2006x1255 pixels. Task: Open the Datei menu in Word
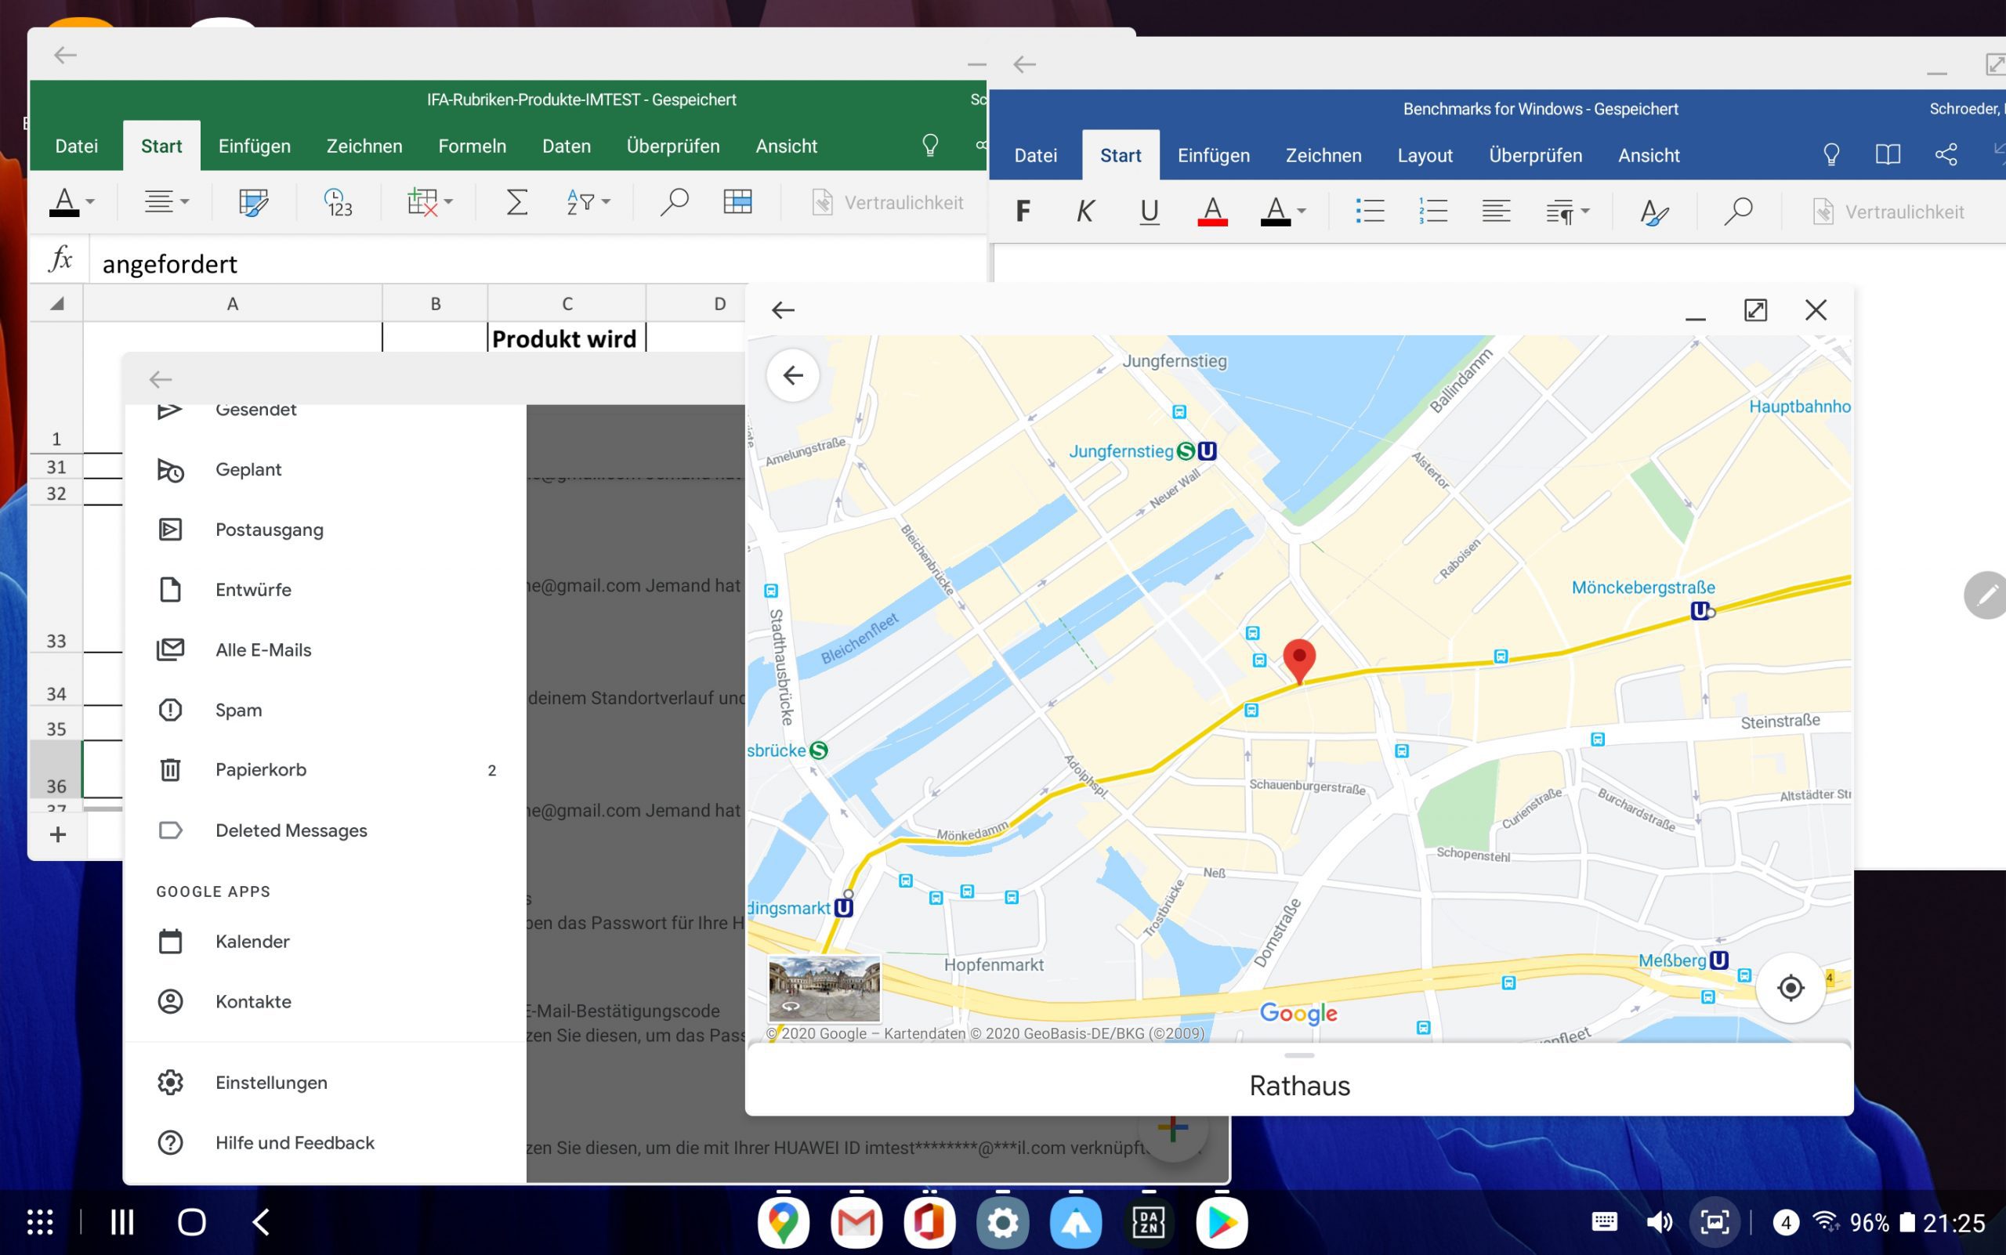pos(1035,155)
